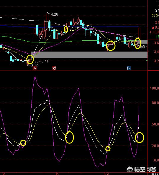This screenshot has height=175, width=159.
Task: Click the latest tall red candlestick
Action: [x=139, y=33]
